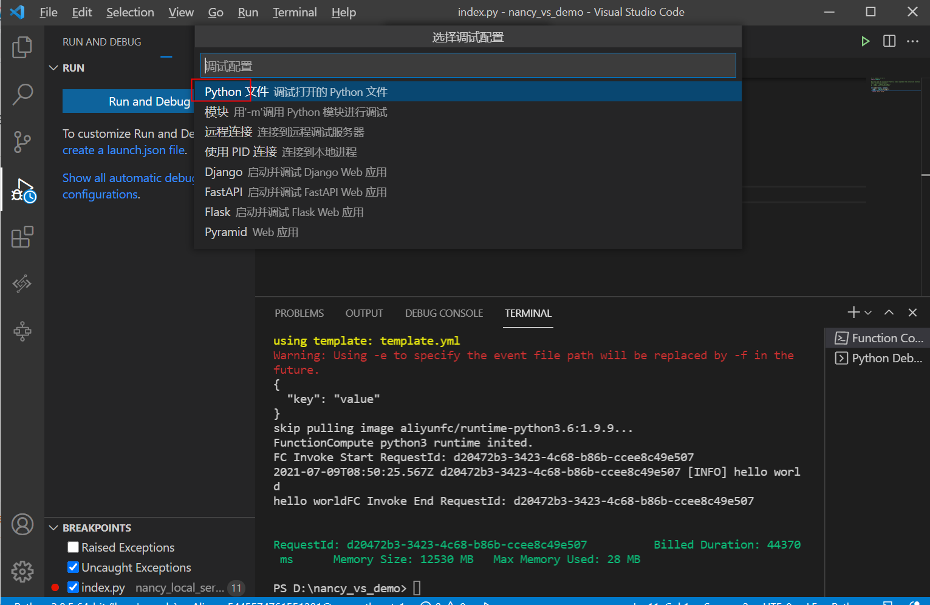The height and width of the screenshot is (605, 930).
Task: Focus the 调试配置 search input
Action: tap(468, 66)
